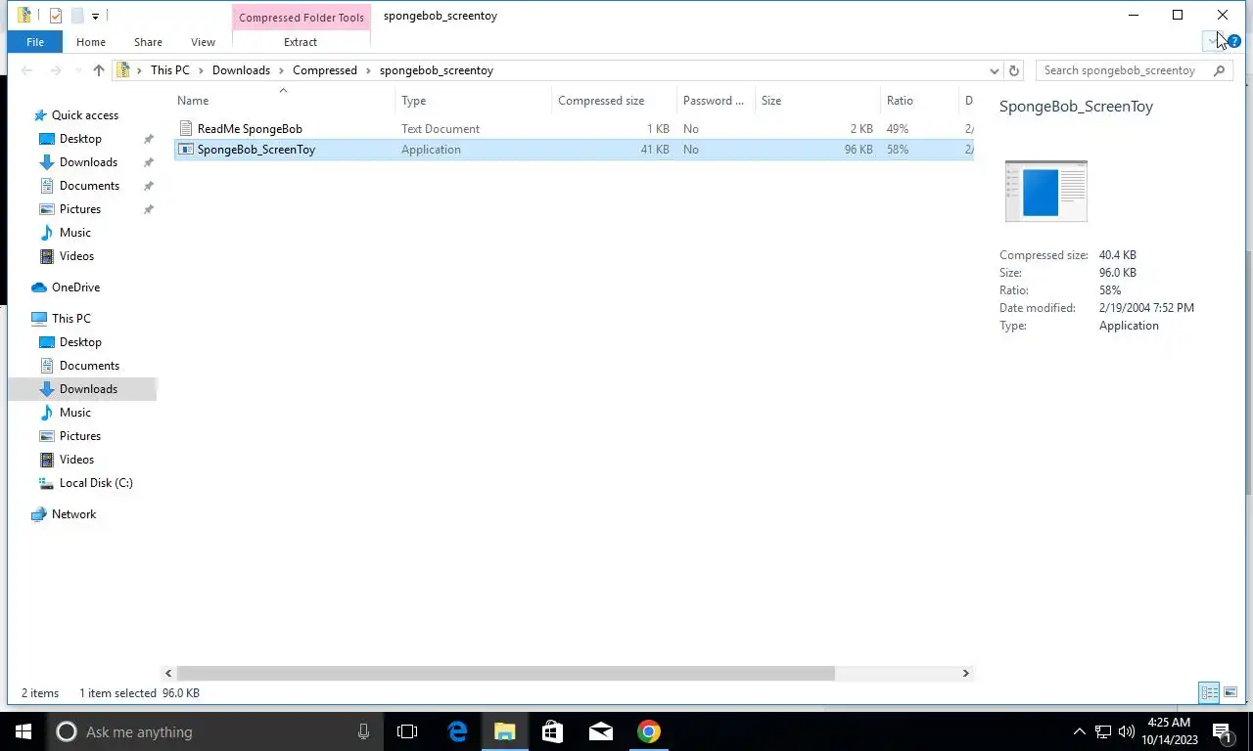The image size is (1253, 751).
Task: Click This PC in the address breadcrumb
Action: (x=170, y=70)
